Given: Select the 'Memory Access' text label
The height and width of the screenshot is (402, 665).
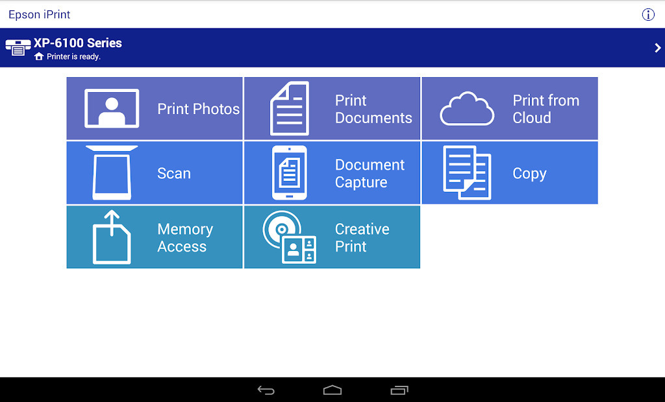Looking at the screenshot, I should [x=184, y=237].
